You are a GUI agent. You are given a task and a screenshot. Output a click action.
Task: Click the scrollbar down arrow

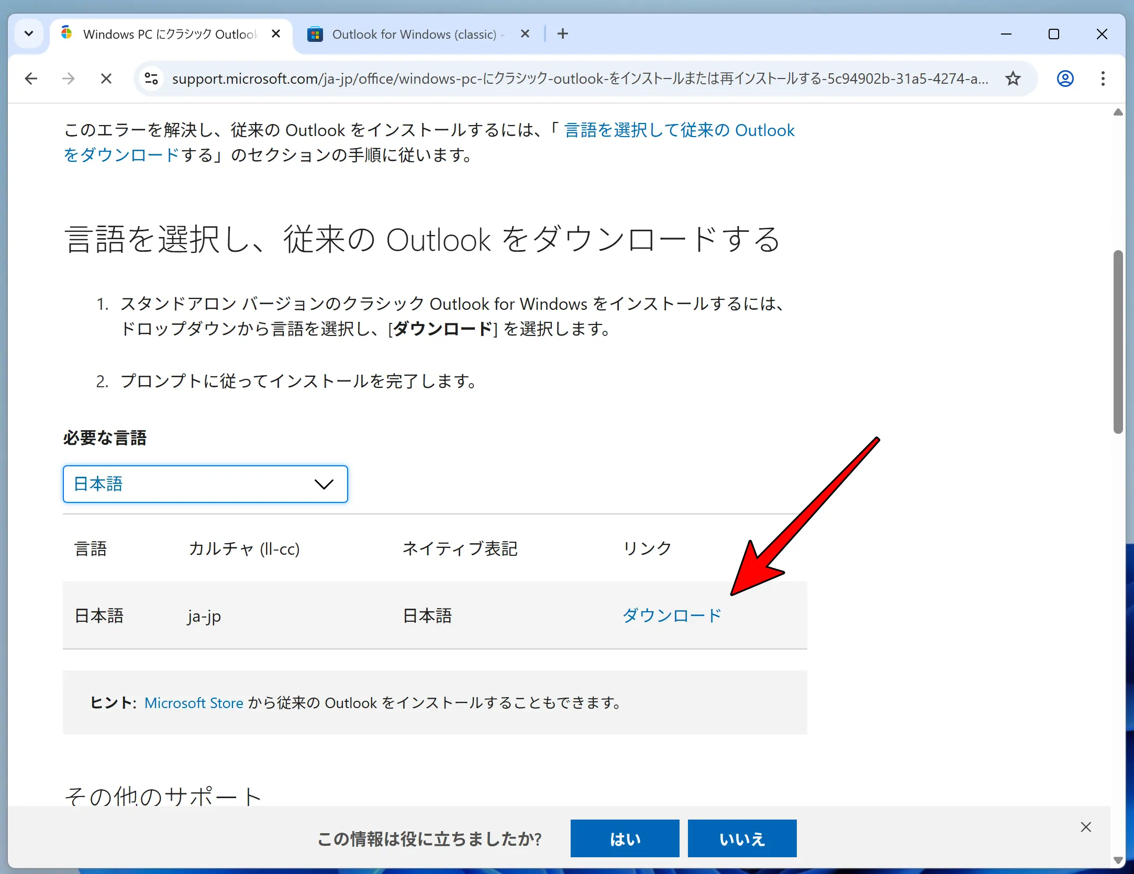(x=1118, y=860)
